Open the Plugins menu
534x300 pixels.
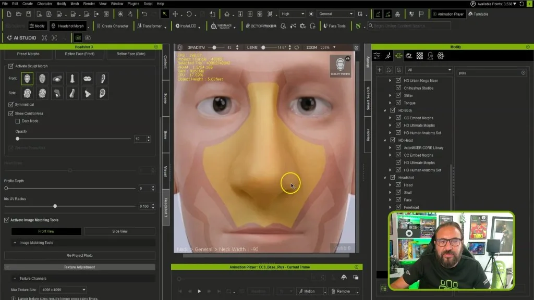click(x=133, y=4)
